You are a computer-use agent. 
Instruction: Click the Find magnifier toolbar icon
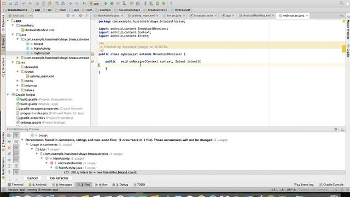pos(57,3)
